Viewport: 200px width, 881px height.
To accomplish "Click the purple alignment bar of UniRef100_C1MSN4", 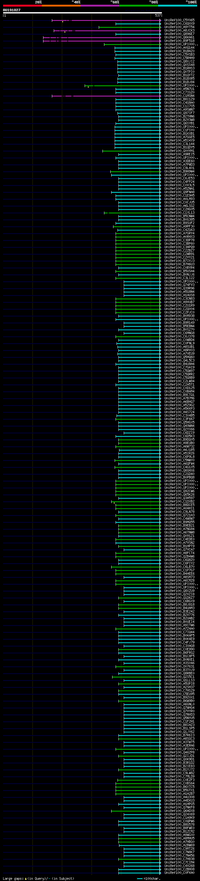I will click(x=106, y=96).
